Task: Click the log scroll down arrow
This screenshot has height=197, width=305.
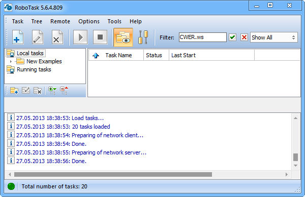Action: pos(295,166)
